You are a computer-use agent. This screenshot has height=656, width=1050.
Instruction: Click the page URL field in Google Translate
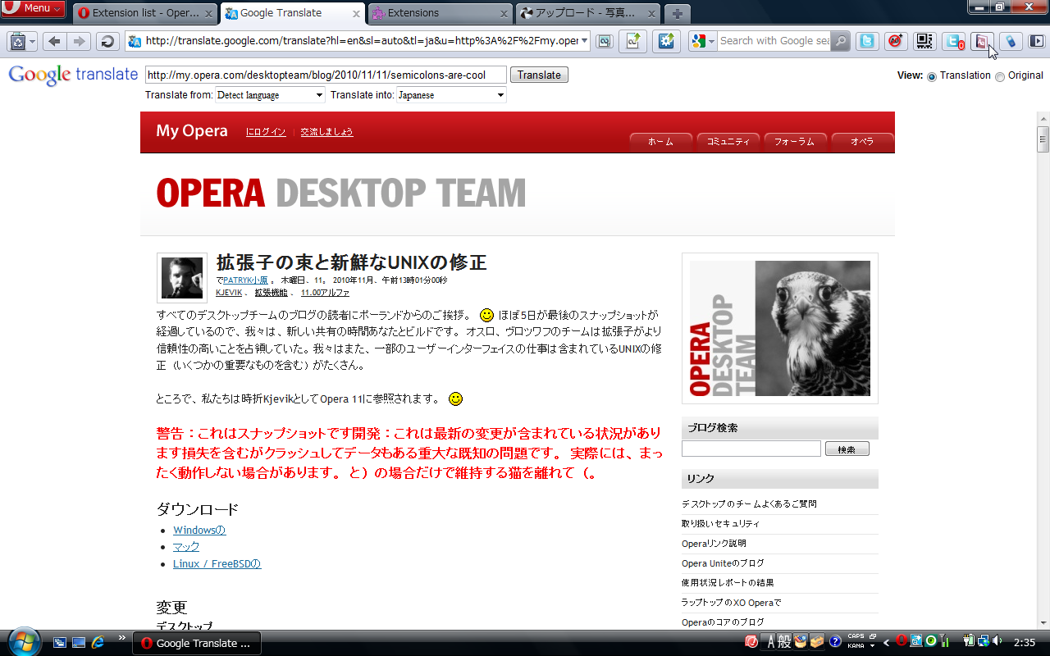(x=326, y=75)
